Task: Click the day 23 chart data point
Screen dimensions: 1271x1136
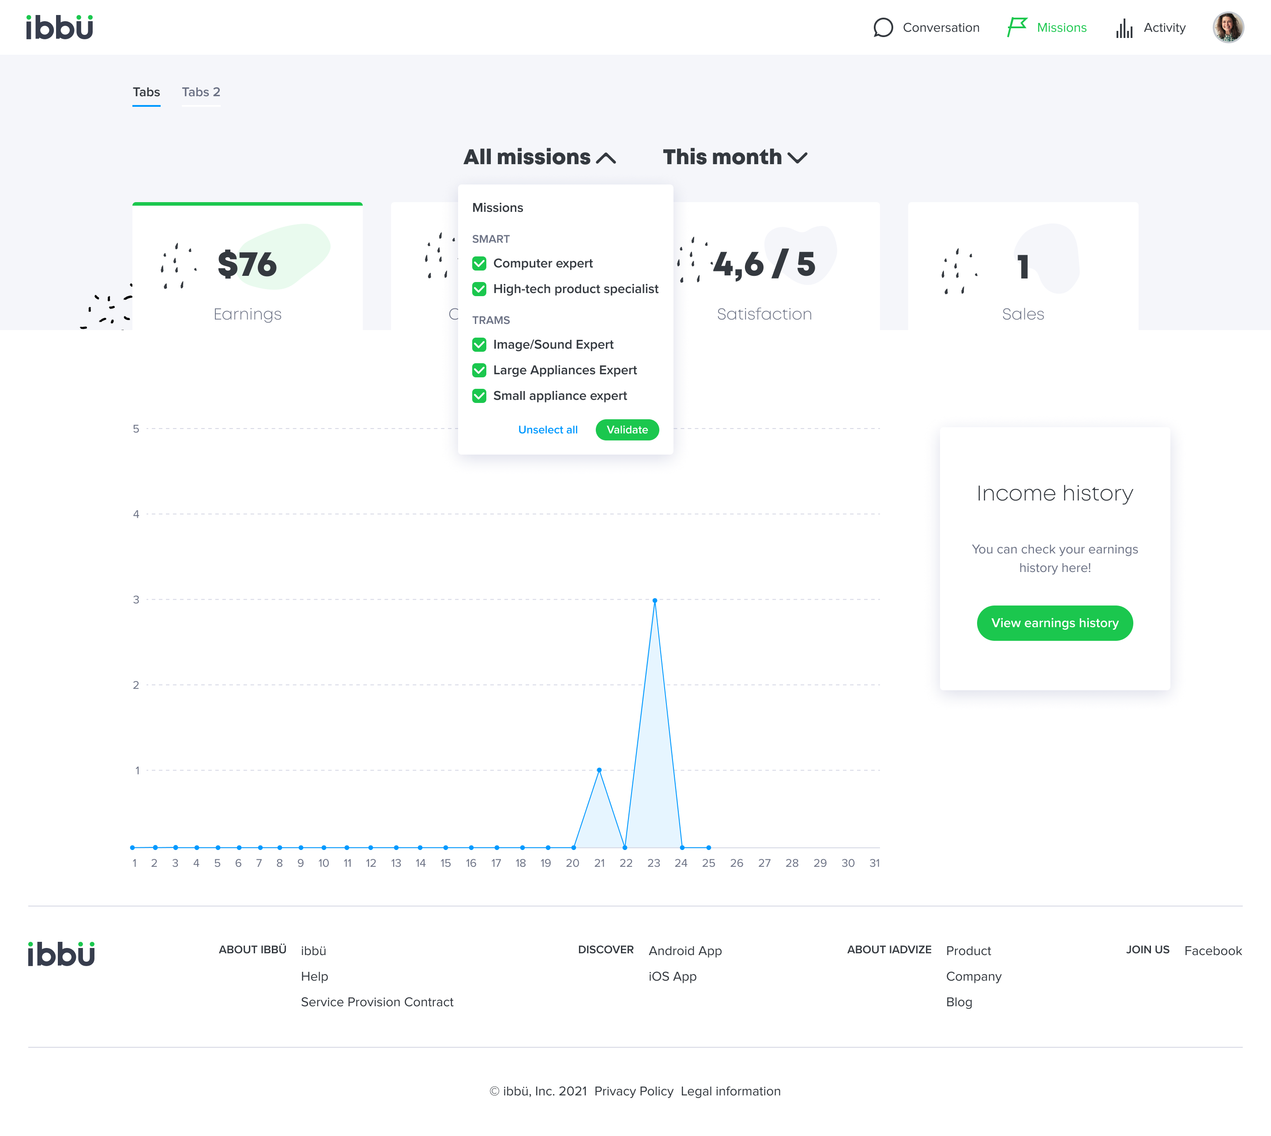Action: [x=654, y=601]
